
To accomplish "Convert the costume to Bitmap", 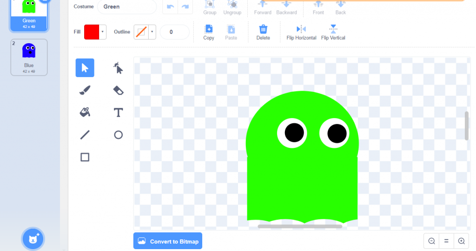I will tap(167, 241).
